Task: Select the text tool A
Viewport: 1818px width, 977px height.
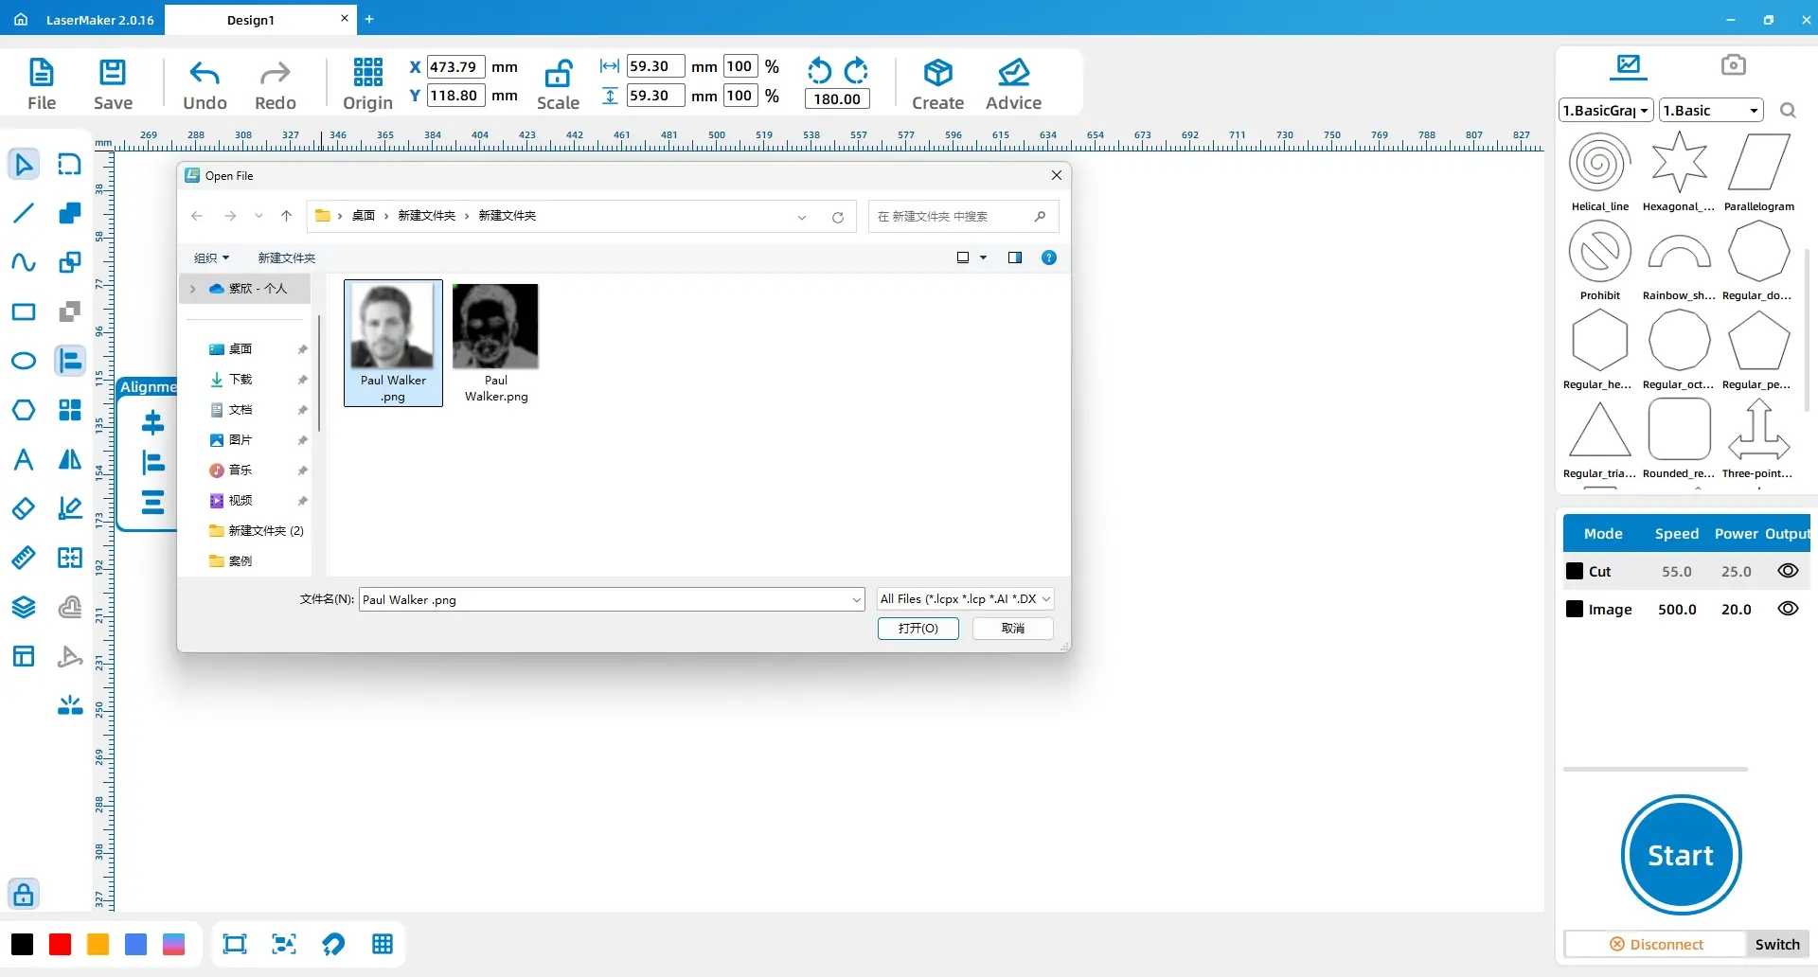Action: pos(24,459)
